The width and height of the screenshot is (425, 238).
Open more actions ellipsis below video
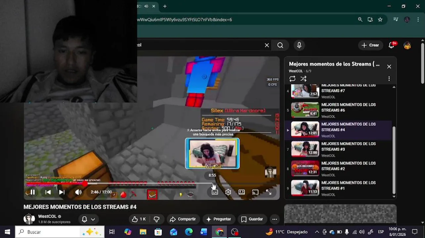274,219
